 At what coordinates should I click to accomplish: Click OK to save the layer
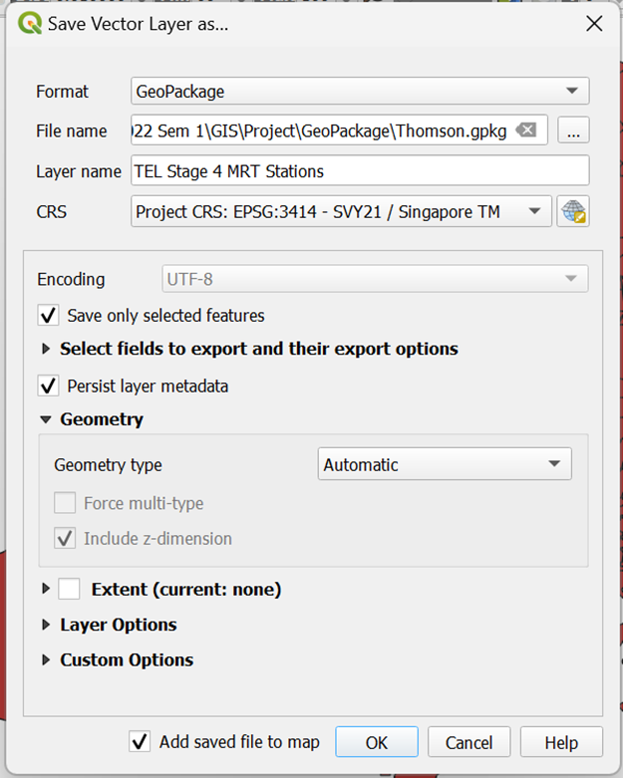376,742
